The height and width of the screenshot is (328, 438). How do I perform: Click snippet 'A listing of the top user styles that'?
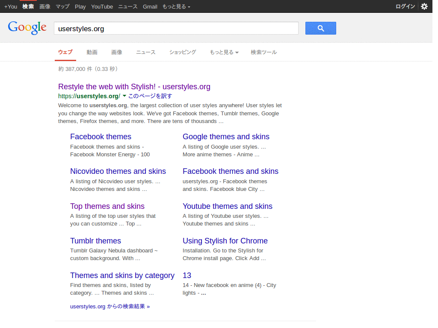click(x=113, y=216)
